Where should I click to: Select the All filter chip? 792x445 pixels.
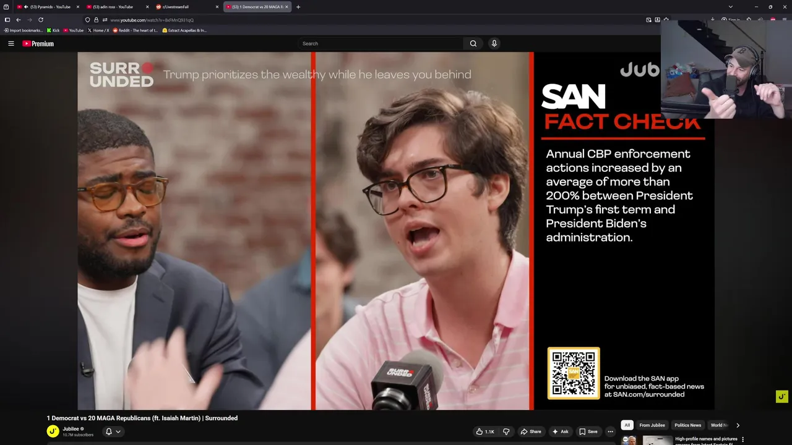point(627,425)
